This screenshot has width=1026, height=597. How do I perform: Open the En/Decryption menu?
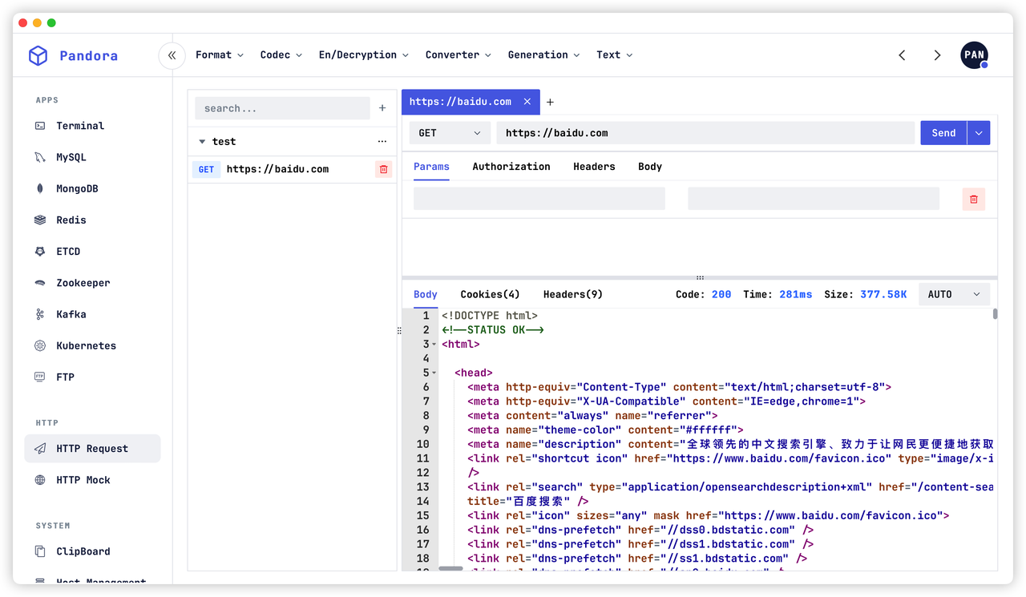(x=363, y=54)
